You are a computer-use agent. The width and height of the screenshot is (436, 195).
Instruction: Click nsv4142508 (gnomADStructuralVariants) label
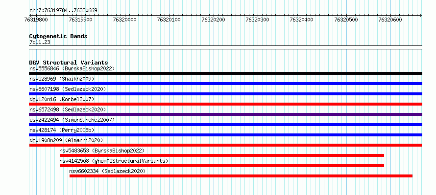114,161
